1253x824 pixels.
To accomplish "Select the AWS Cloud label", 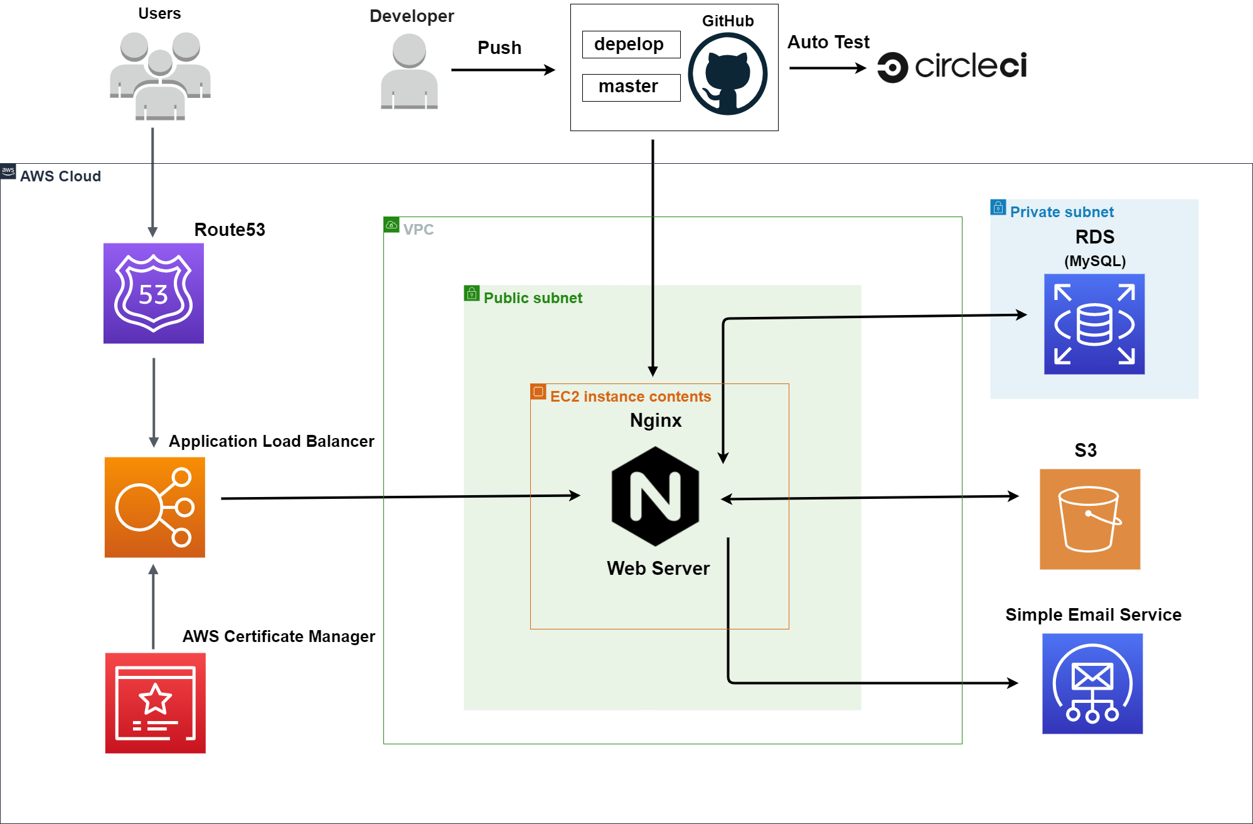I will (x=60, y=176).
